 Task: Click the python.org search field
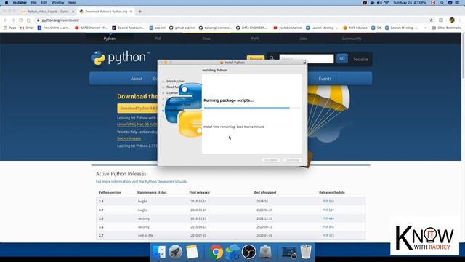coord(307,58)
